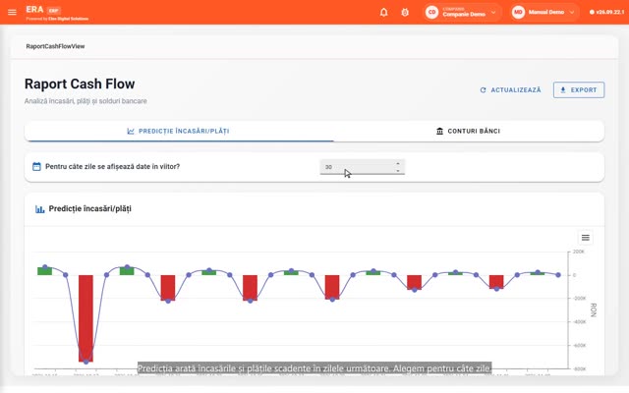Click the largest red bar in chart
Image resolution: width=629 pixels, height=393 pixels.
[86, 318]
